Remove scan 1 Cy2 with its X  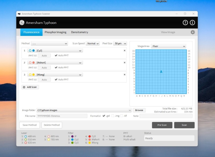[124, 51]
